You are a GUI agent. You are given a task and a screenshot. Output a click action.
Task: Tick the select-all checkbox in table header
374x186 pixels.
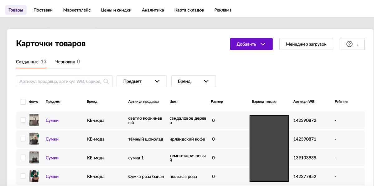[23, 102]
